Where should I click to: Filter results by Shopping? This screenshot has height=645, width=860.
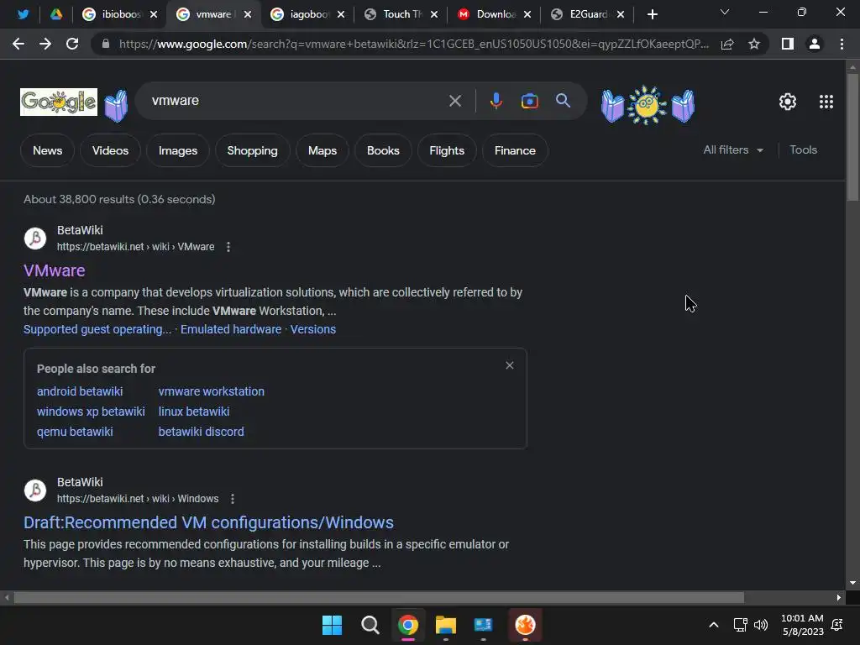pos(252,150)
